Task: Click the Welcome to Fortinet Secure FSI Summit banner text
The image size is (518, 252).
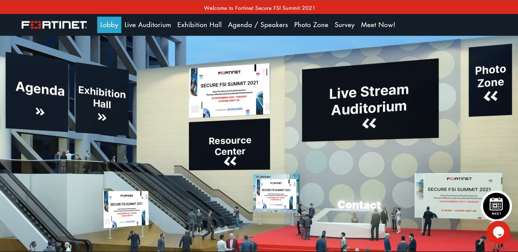Action: pos(259,8)
